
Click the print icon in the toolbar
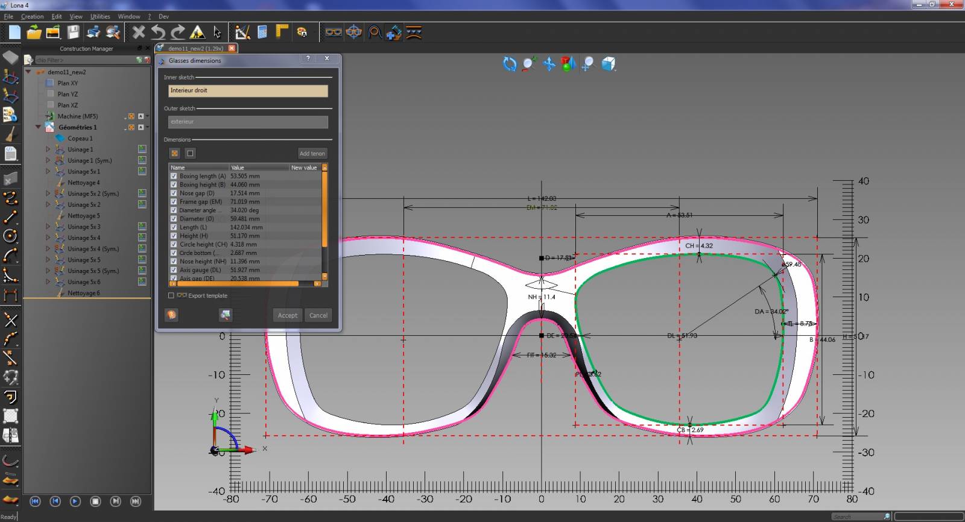coord(93,33)
